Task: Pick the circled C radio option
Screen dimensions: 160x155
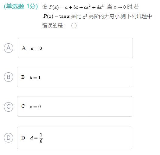Action: click(9, 107)
